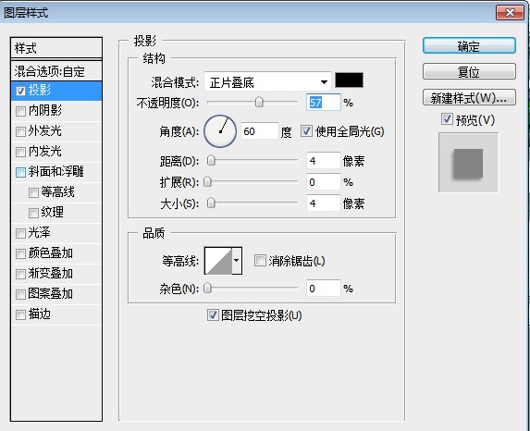The width and height of the screenshot is (530, 431).
Task: Click the black shadow color swatch
Action: (x=349, y=80)
